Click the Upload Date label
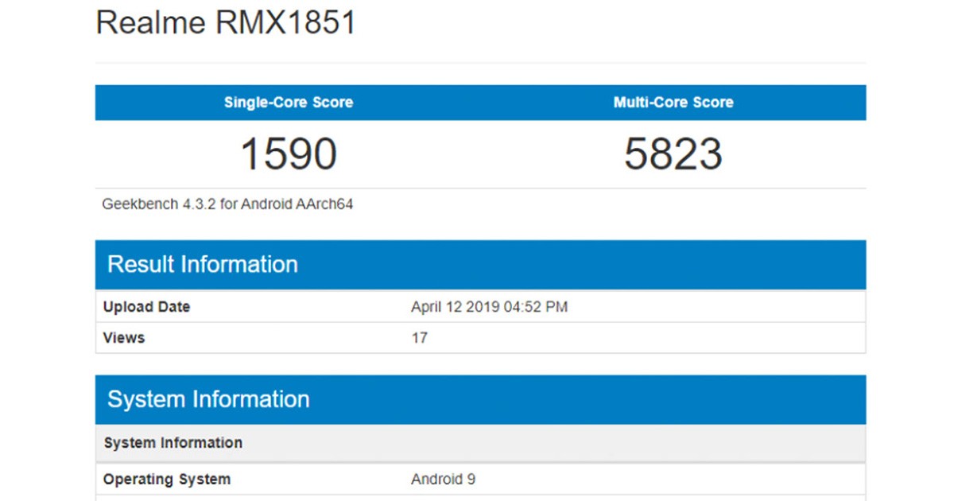Image resolution: width=954 pixels, height=501 pixels. (147, 307)
